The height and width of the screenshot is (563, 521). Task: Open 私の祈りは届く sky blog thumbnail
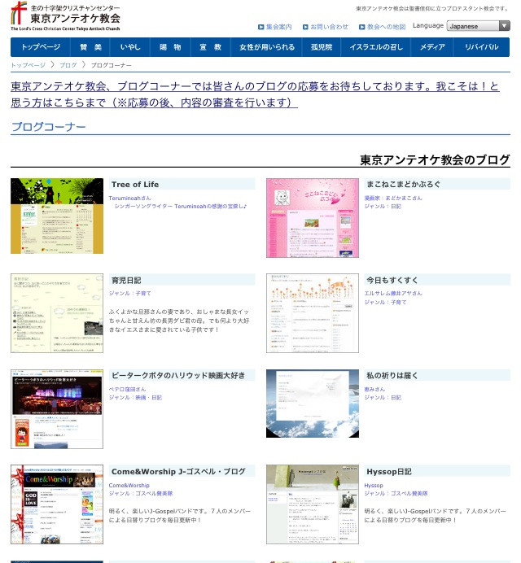click(312, 404)
